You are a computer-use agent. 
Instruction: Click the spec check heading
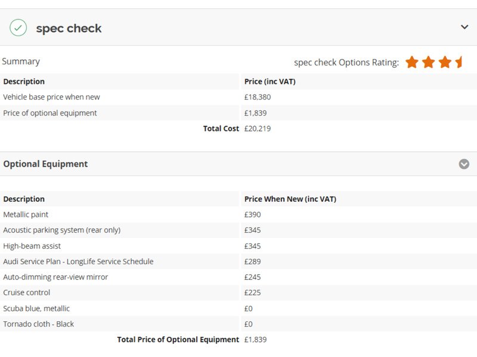tap(69, 28)
